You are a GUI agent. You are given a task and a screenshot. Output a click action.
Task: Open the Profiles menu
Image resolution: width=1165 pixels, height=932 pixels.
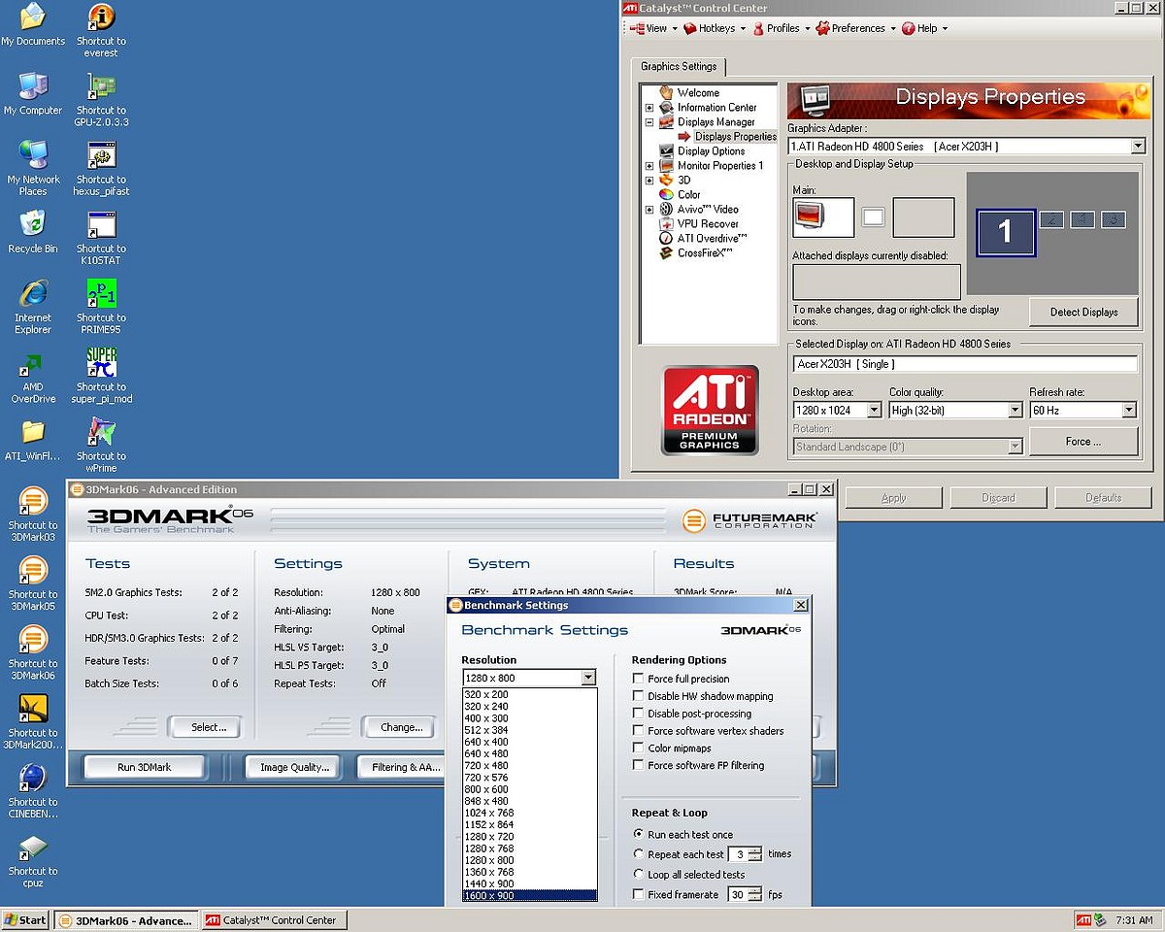point(782,29)
